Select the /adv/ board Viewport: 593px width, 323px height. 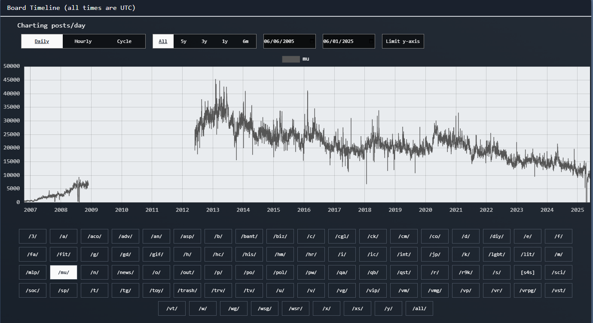(x=125, y=236)
